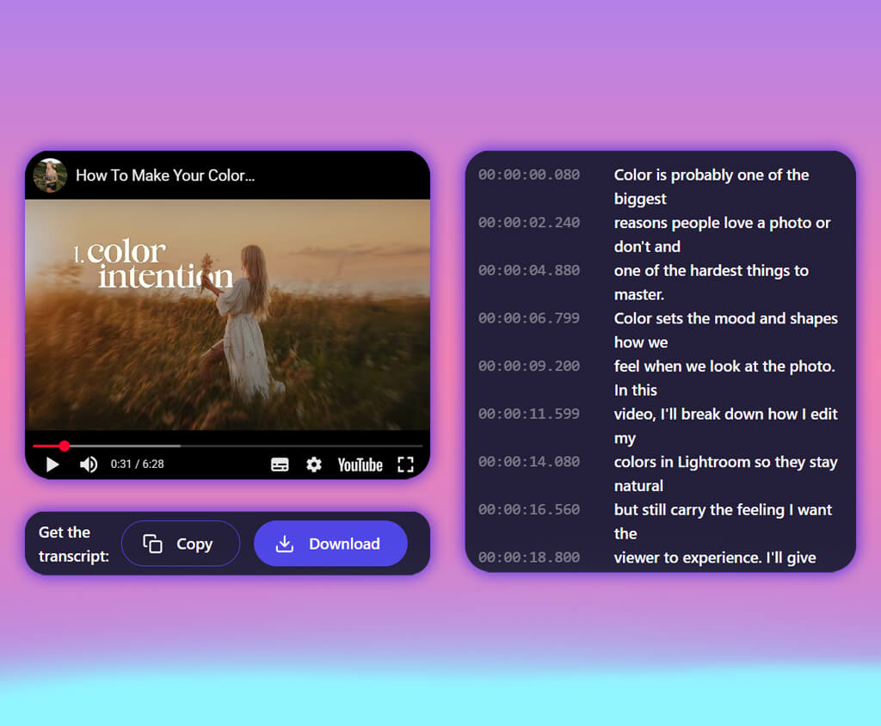Click line 'reasons people love a photo or'

[x=722, y=223]
